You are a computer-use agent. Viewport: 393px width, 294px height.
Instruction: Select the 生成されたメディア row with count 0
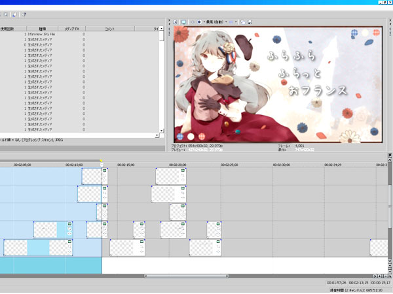tap(79, 44)
